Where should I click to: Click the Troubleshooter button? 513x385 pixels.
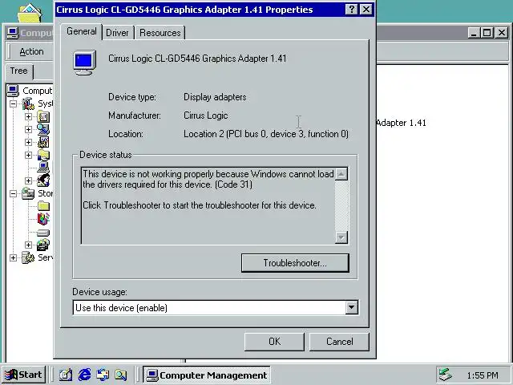[x=295, y=263]
